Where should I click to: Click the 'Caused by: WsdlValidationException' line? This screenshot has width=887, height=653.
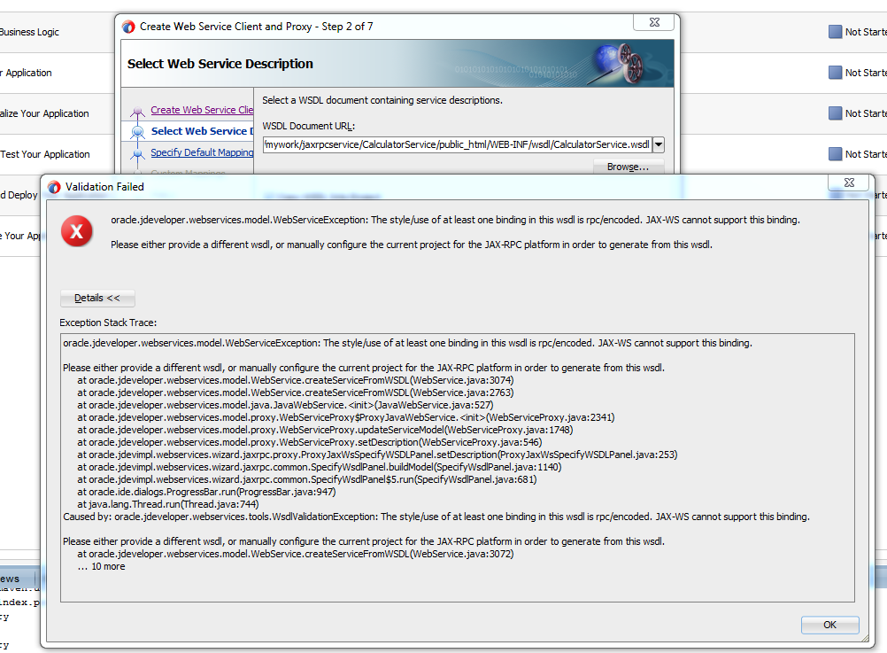pyautogui.click(x=436, y=517)
